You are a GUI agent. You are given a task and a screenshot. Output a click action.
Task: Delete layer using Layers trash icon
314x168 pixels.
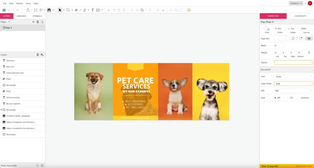[x=38, y=54]
